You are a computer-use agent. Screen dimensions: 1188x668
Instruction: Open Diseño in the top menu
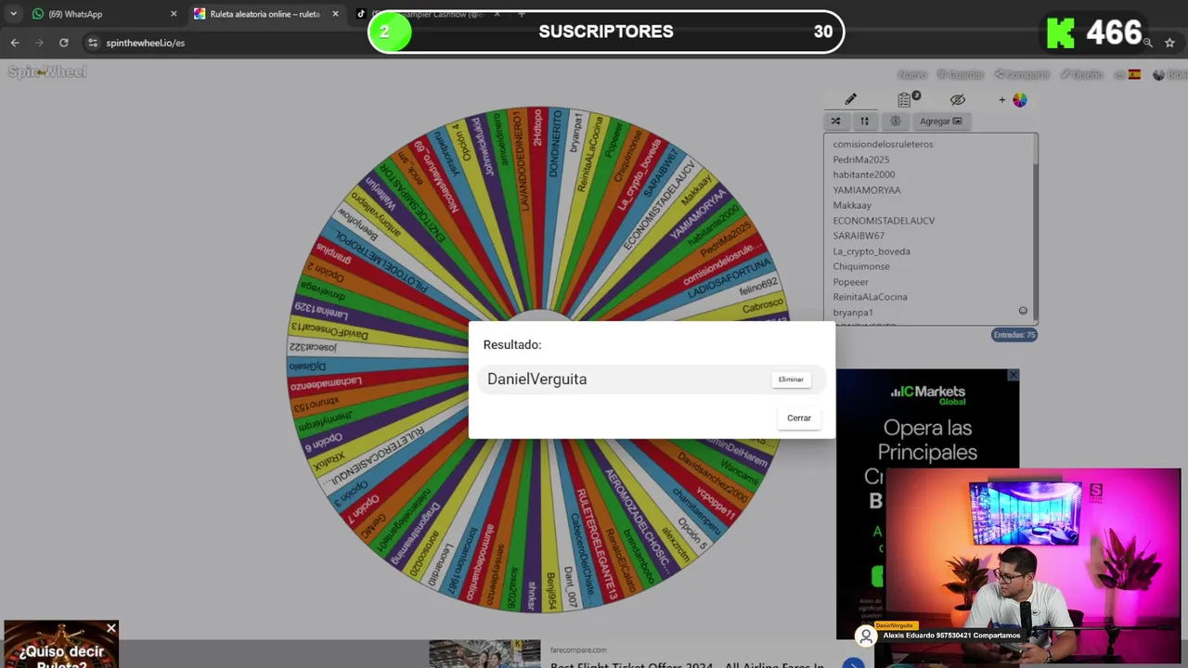pyautogui.click(x=1082, y=75)
